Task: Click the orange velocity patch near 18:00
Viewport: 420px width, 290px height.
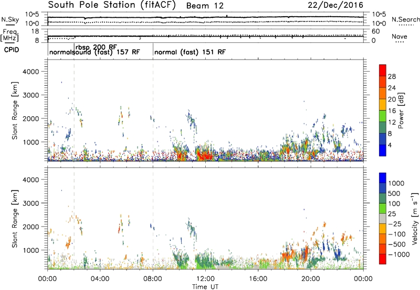Action: pos(288,255)
